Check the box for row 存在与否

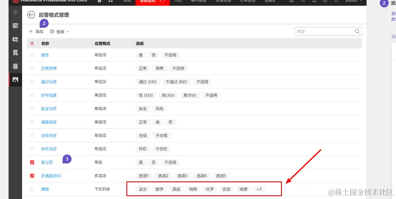(x=32, y=149)
